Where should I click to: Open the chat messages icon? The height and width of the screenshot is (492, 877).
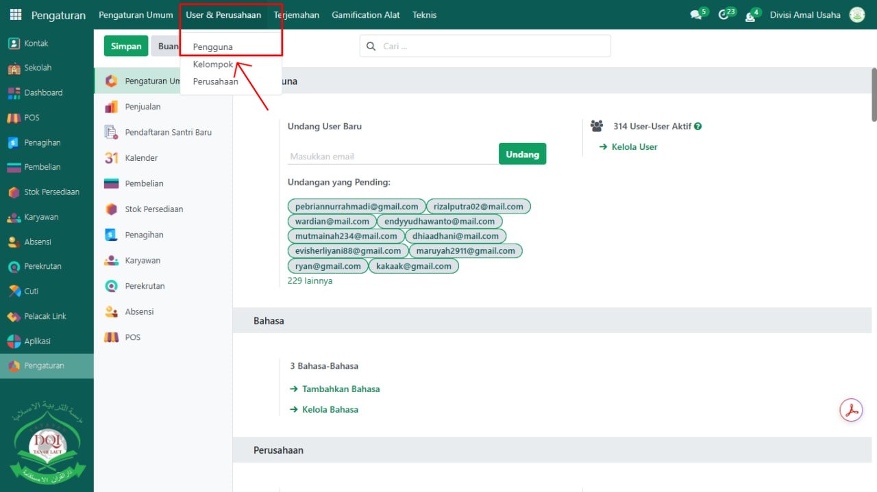696,15
